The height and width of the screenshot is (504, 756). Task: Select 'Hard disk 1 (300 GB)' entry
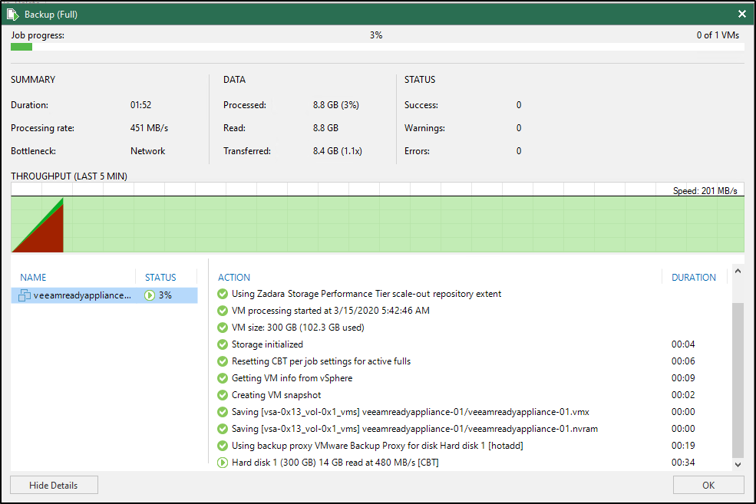[335, 463]
